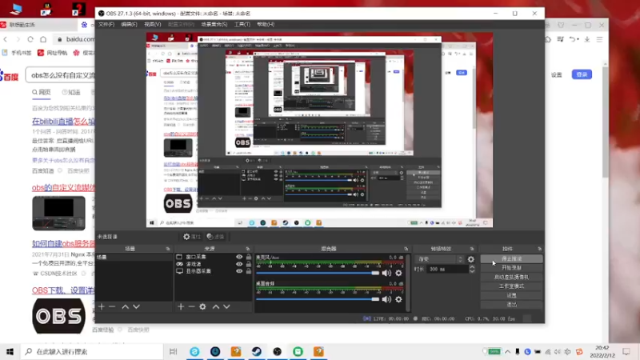Open 设置 from the Controls panel
640x360 pixels.
[x=511, y=295]
